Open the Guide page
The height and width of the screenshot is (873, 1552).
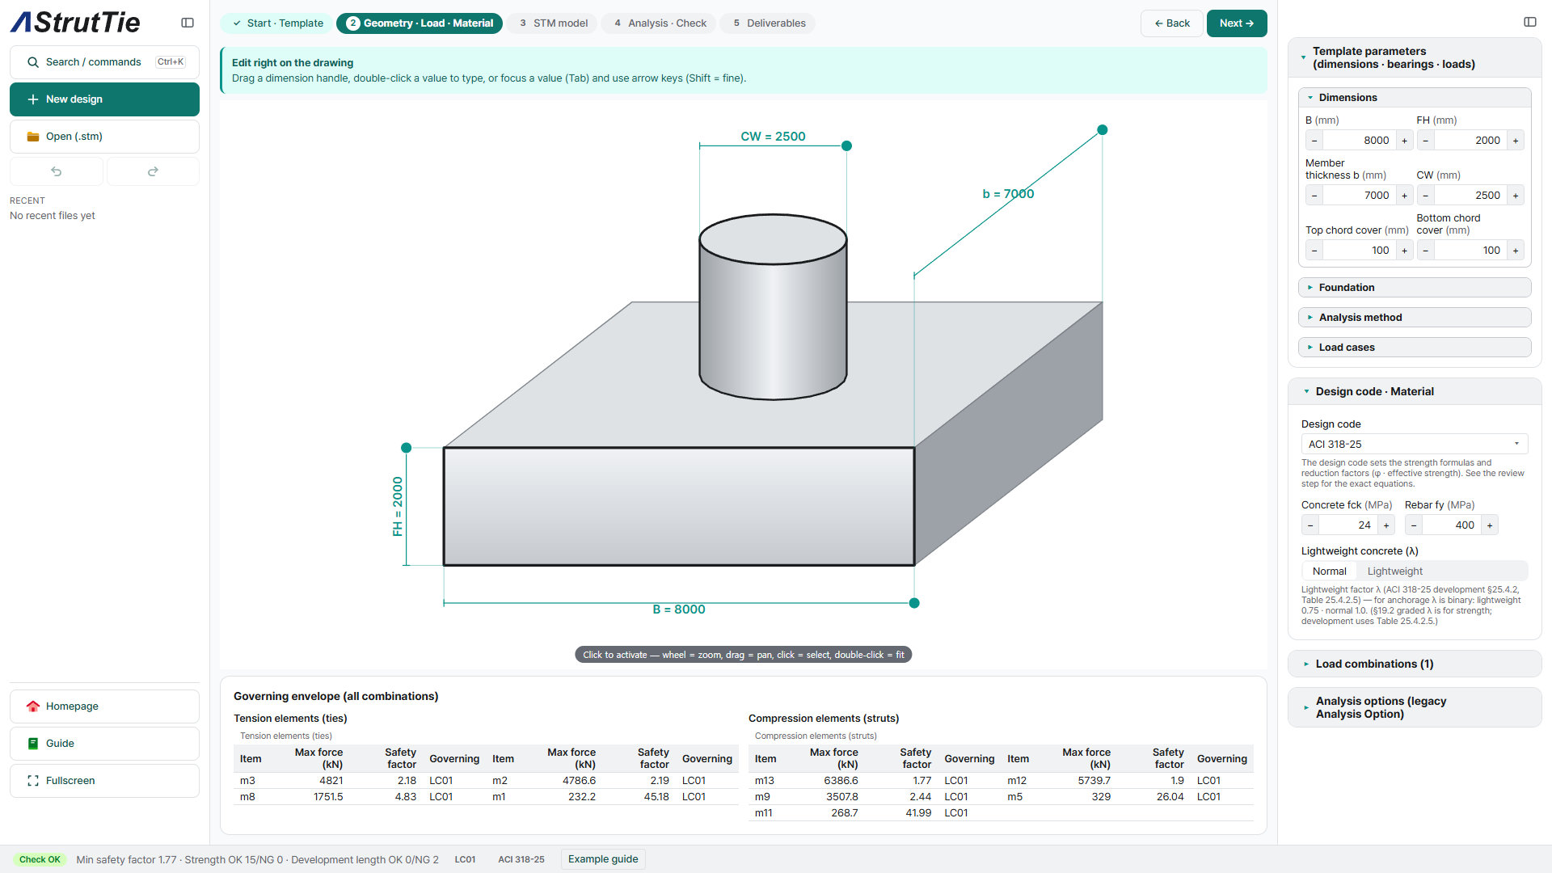(x=104, y=744)
